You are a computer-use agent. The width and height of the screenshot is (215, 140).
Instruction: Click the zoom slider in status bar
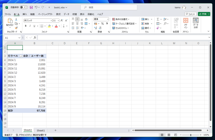pyautogui.click(x=191, y=135)
